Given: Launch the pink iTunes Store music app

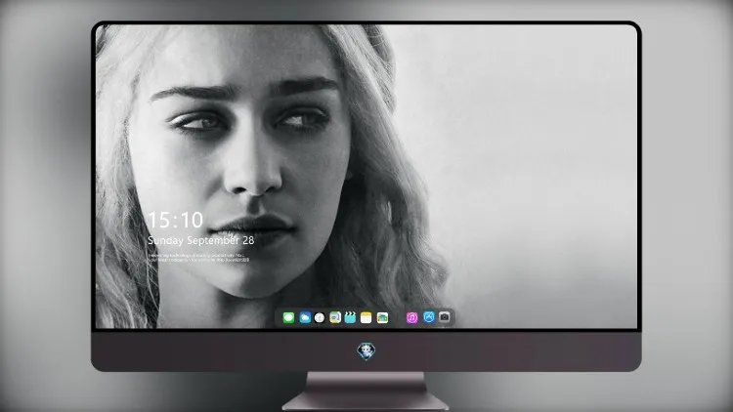Looking at the screenshot, I should click(x=411, y=317).
